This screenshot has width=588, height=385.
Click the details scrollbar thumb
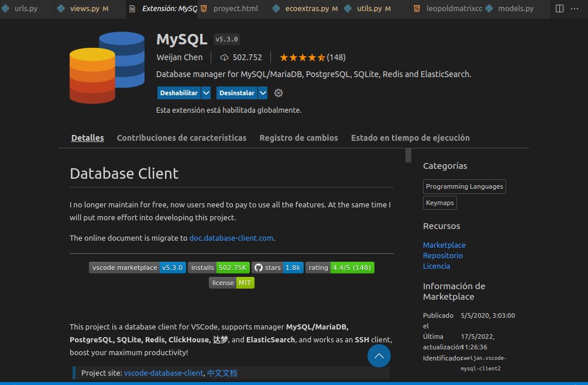pos(408,155)
